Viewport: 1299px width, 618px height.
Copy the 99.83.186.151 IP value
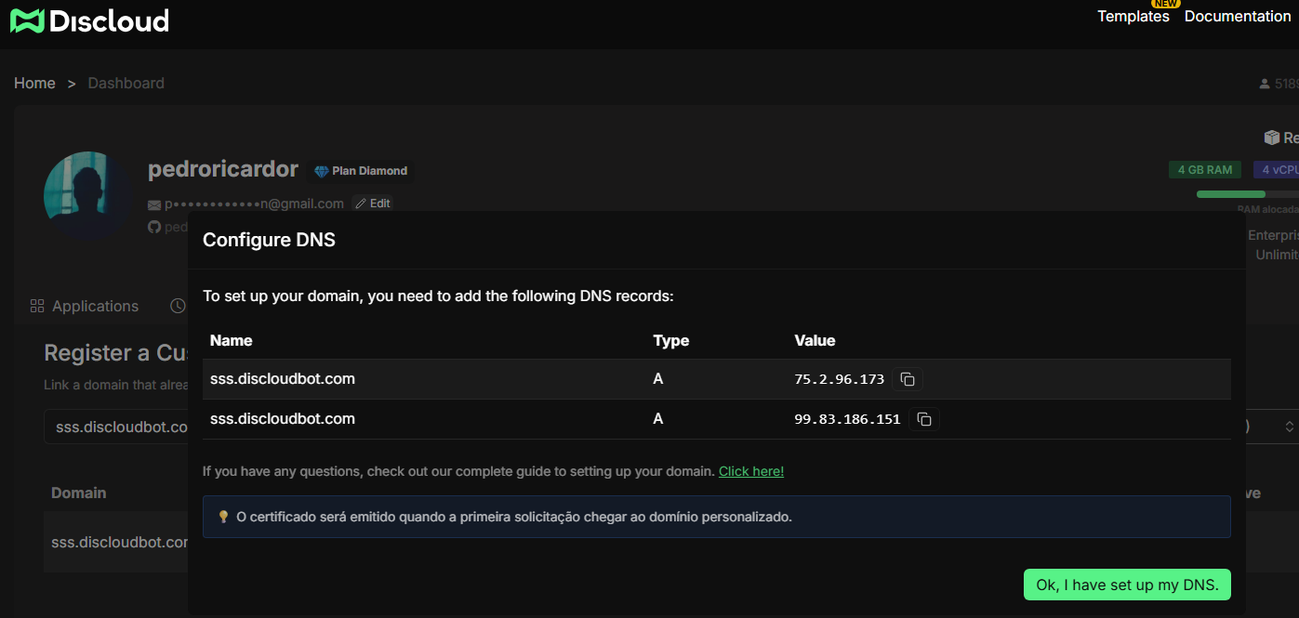(x=924, y=419)
